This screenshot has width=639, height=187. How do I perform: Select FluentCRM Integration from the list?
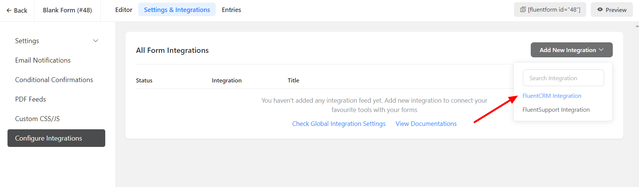pos(552,96)
